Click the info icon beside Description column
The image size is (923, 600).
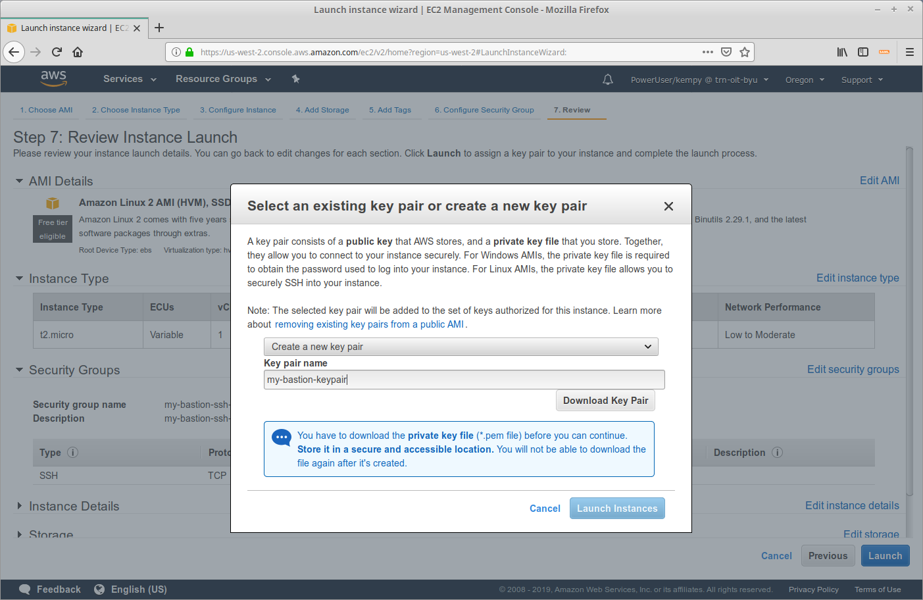click(777, 453)
